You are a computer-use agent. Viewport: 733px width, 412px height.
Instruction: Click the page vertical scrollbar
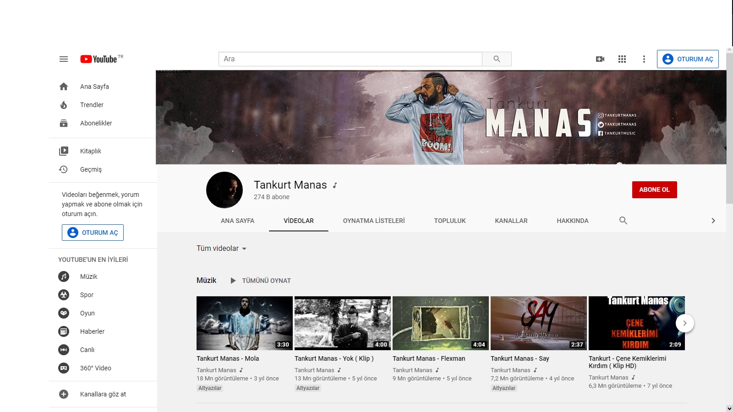pos(729,128)
